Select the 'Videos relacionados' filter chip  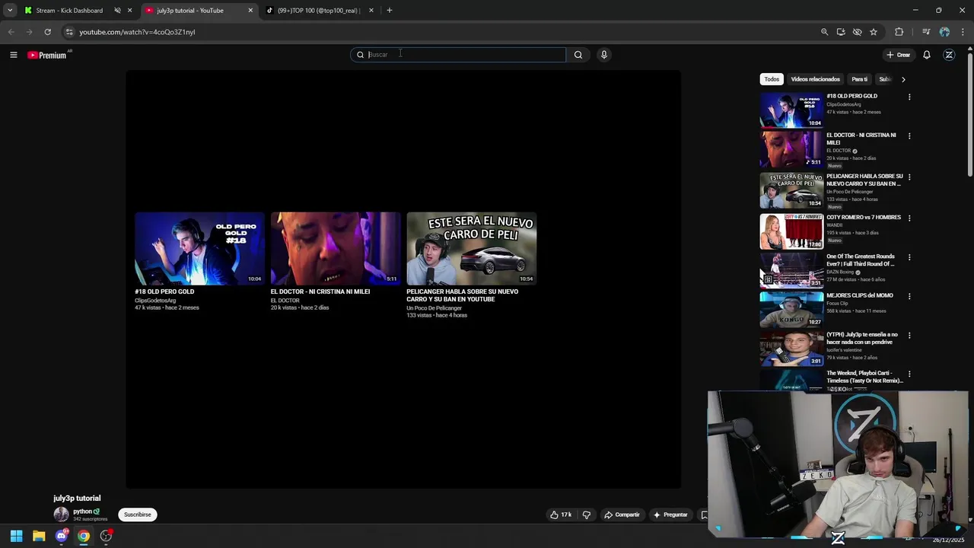pyautogui.click(x=815, y=79)
